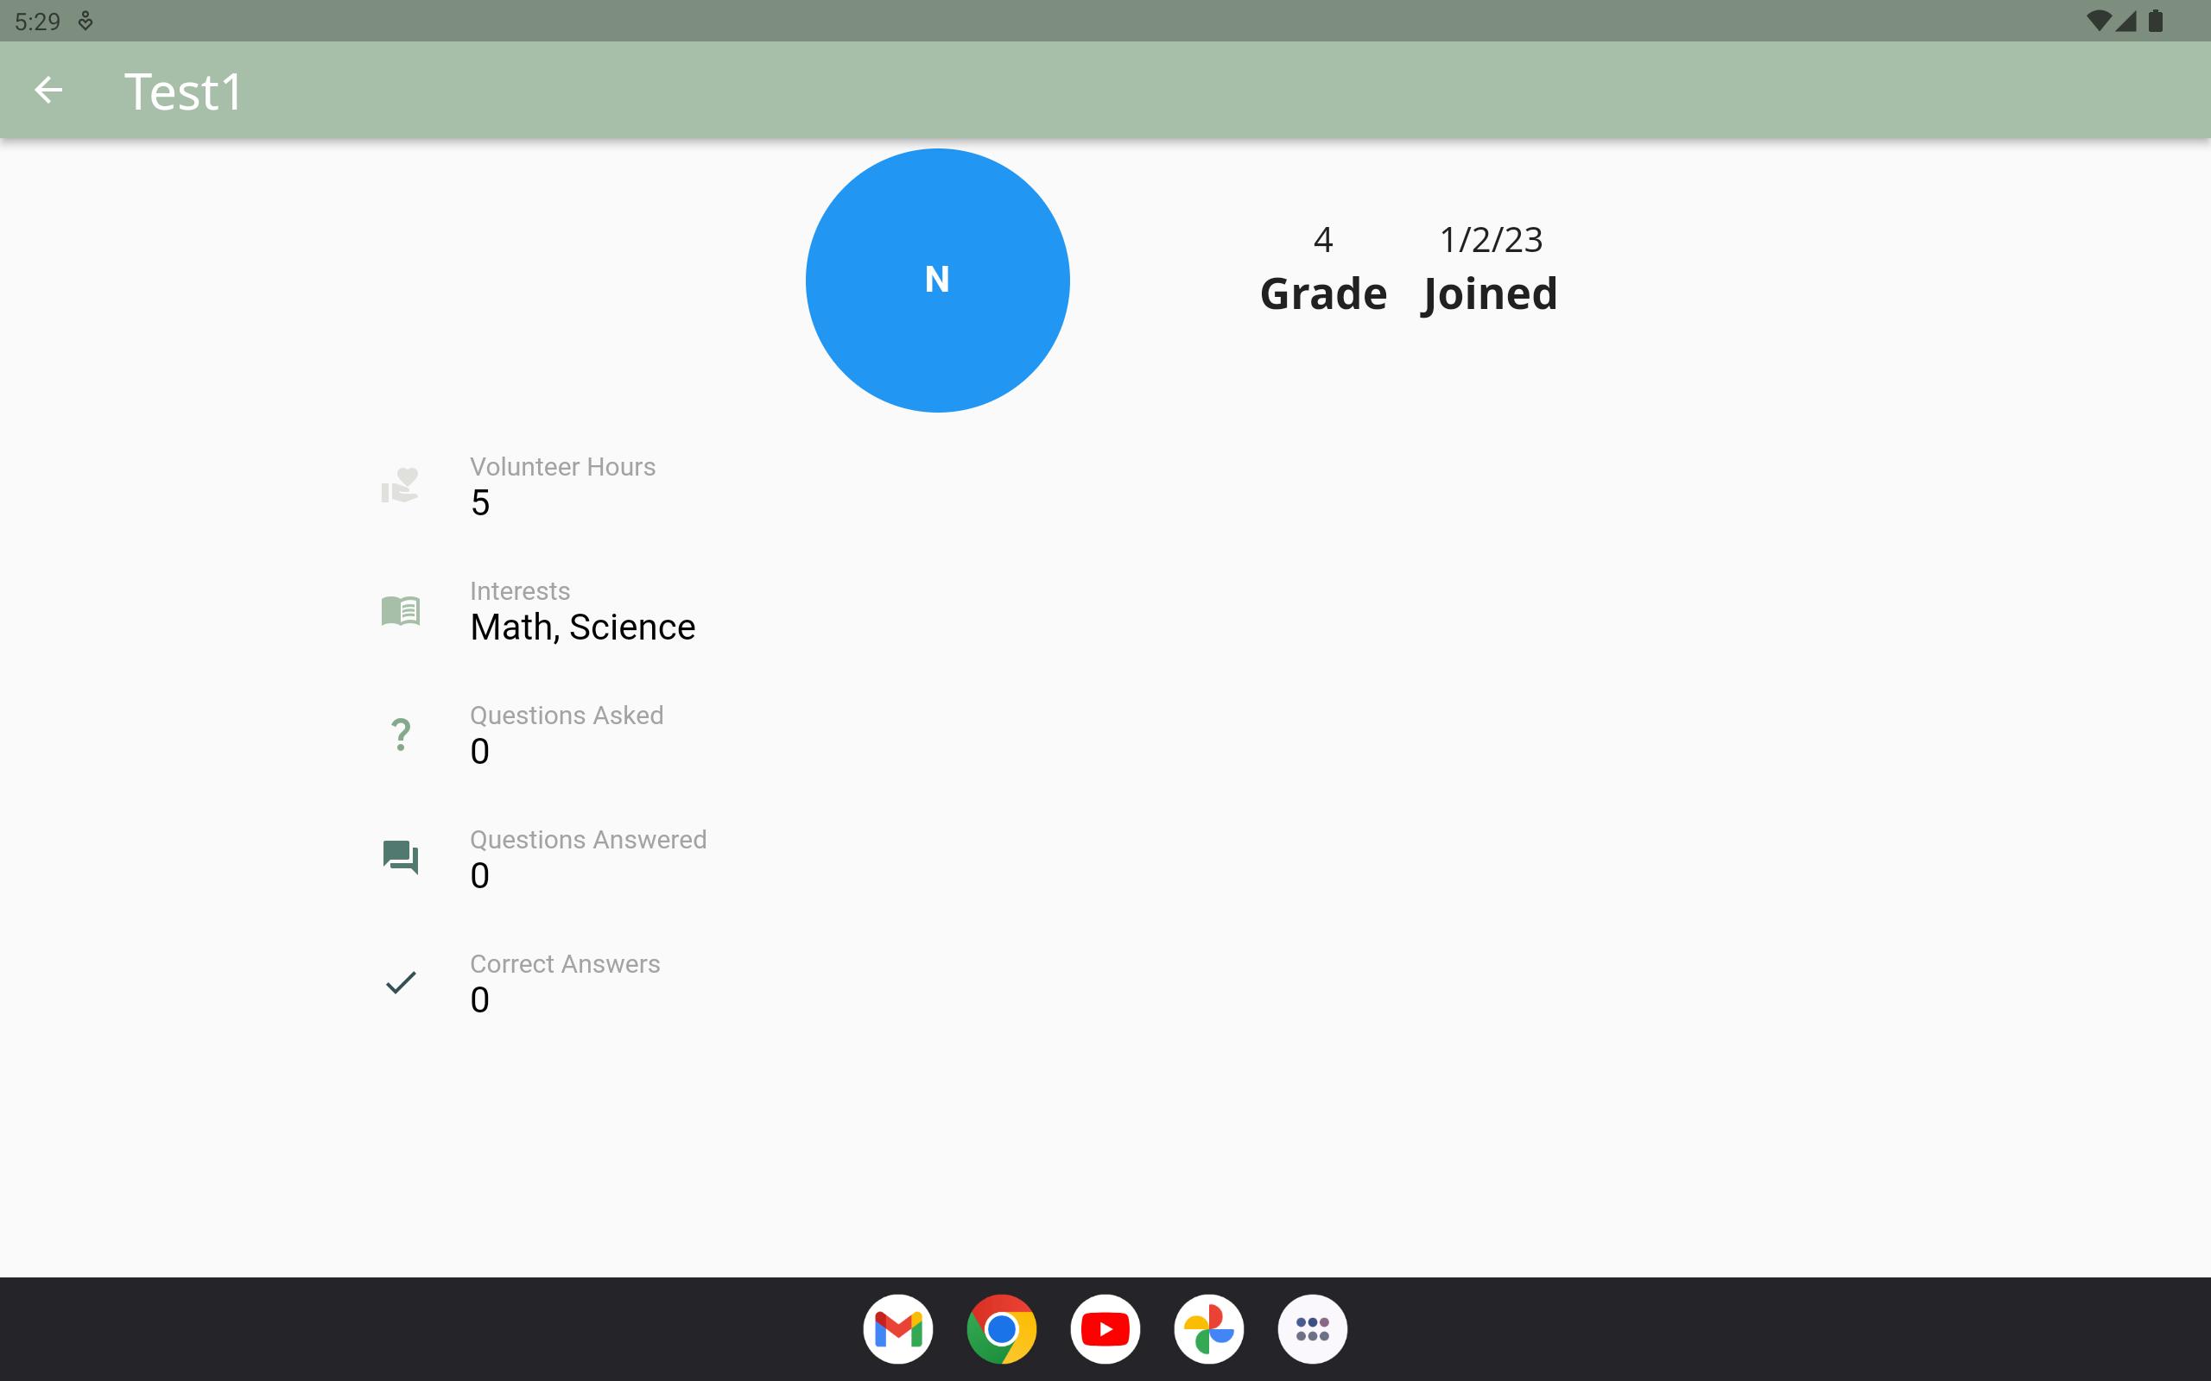Open Google Photos from the taskbar
Viewport: 2211px width, 1381px height.
1209,1329
